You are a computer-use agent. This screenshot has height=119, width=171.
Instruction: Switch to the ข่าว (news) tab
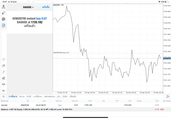pos(59,96)
